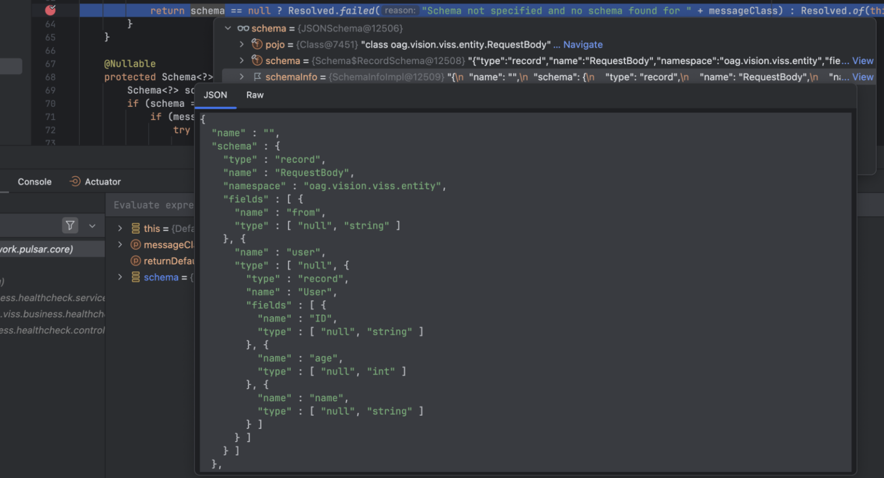Click the "name" : "User" line in JSON

point(292,292)
